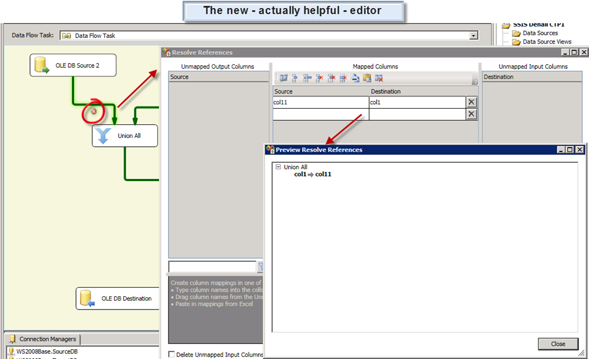The width and height of the screenshot is (589, 359).
Task: Click the filter funnel icon beside the search box
Action: click(260, 266)
